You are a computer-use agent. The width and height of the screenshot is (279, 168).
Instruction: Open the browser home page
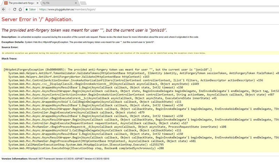coord(21,9)
